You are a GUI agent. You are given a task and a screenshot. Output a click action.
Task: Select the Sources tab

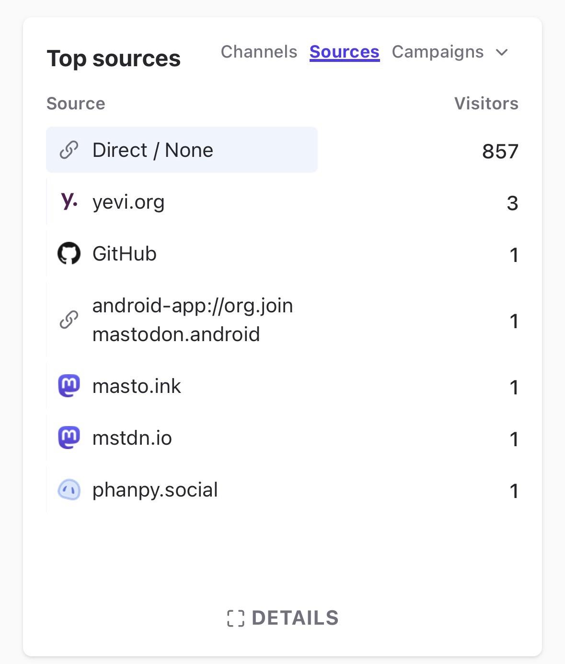344,52
